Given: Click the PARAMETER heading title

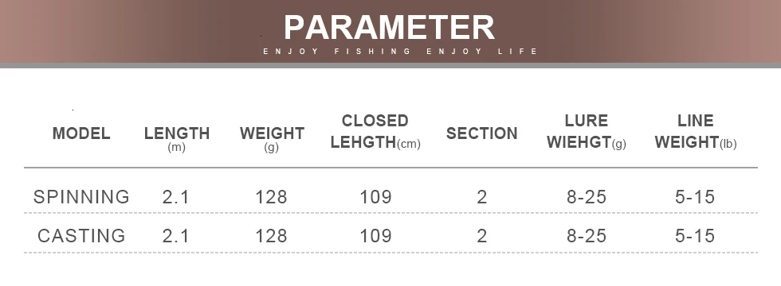Looking at the screenshot, I should (389, 27).
